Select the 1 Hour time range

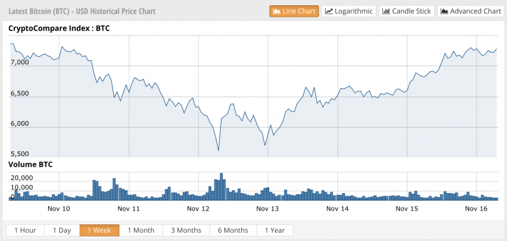tap(25, 231)
